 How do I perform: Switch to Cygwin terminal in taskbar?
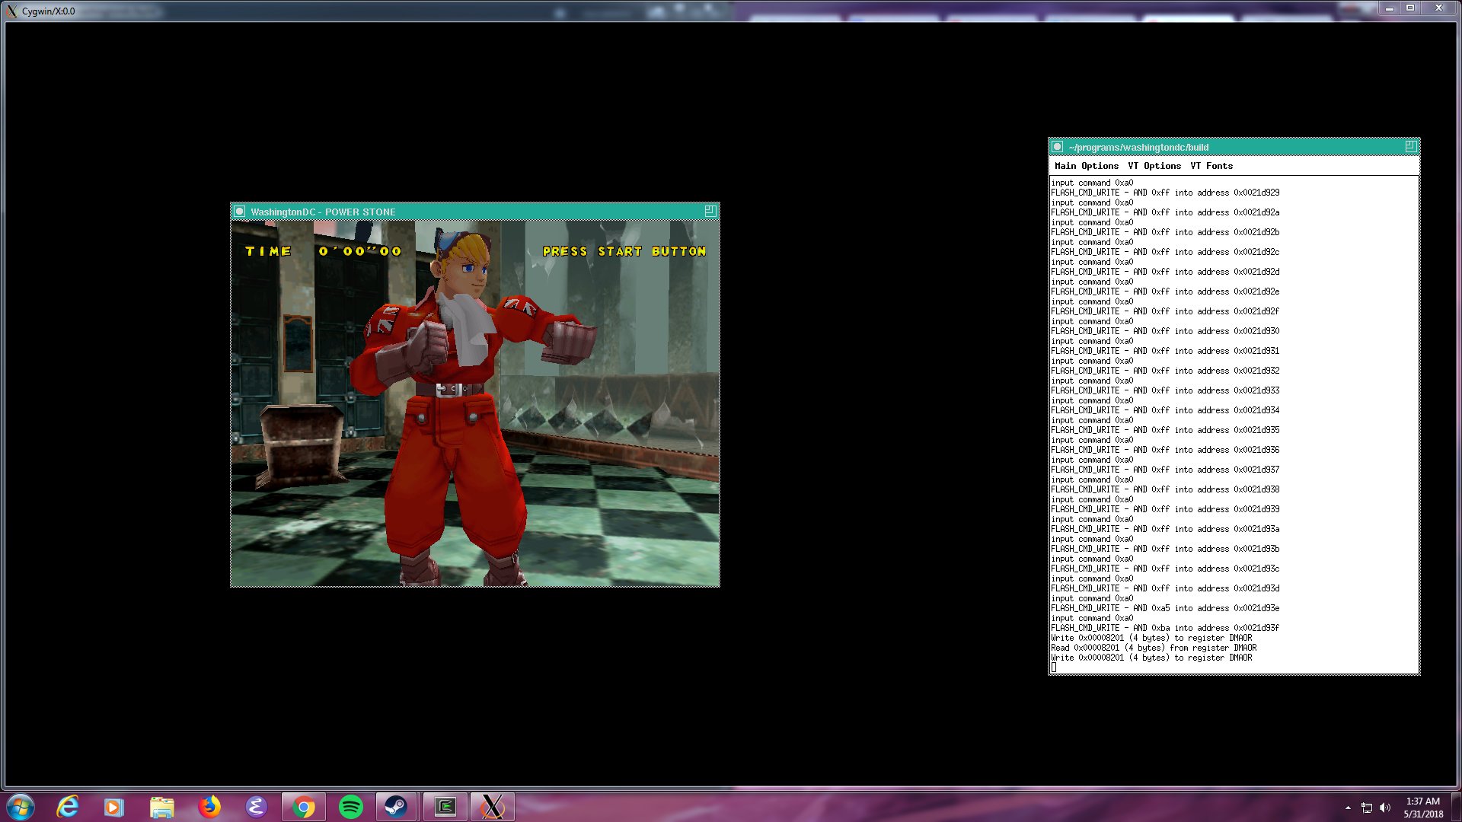point(445,807)
